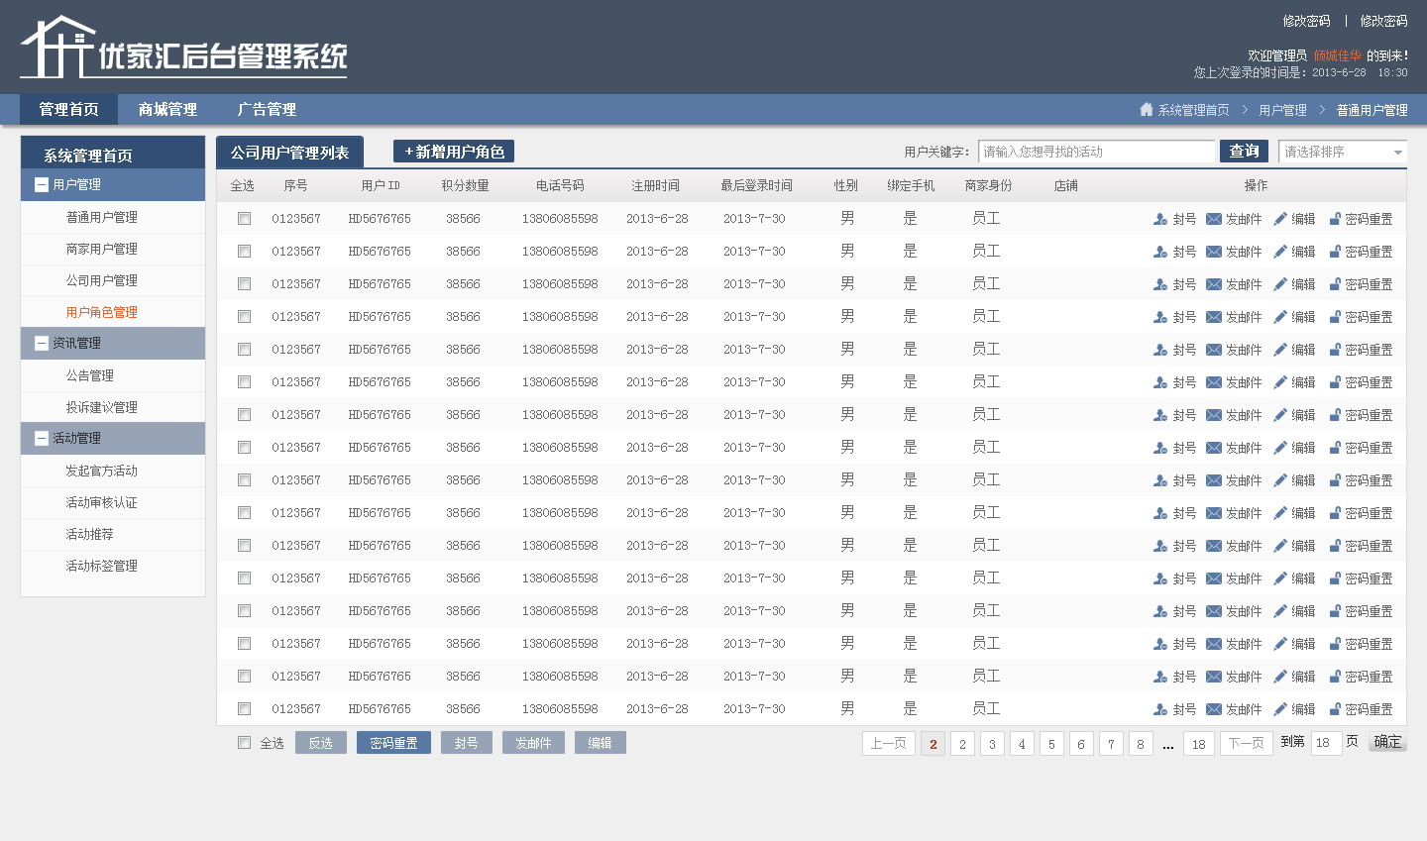This screenshot has height=841, width=1427.
Task: Click the 积分数量 column header
Action: [465, 185]
